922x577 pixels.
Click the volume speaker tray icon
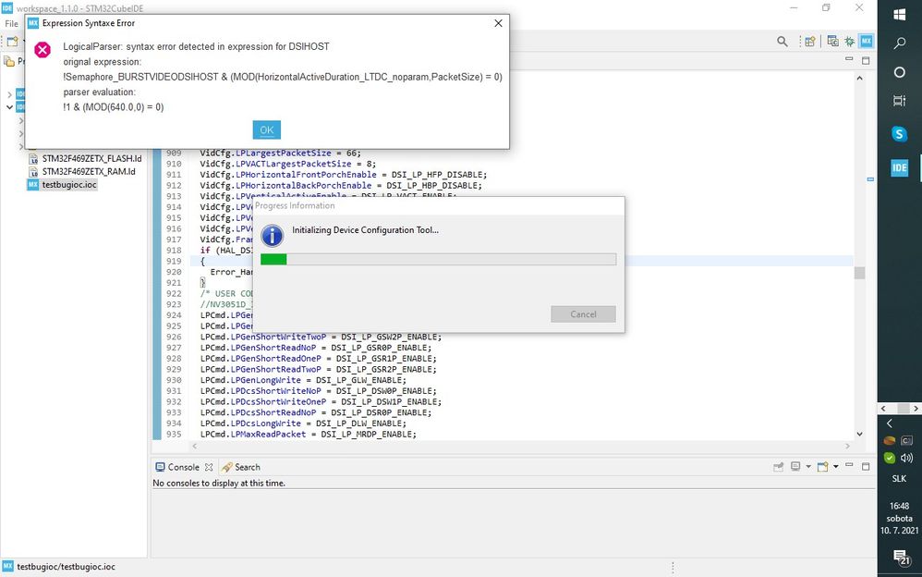(906, 458)
